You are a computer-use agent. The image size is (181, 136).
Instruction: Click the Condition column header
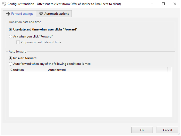tap(28, 70)
